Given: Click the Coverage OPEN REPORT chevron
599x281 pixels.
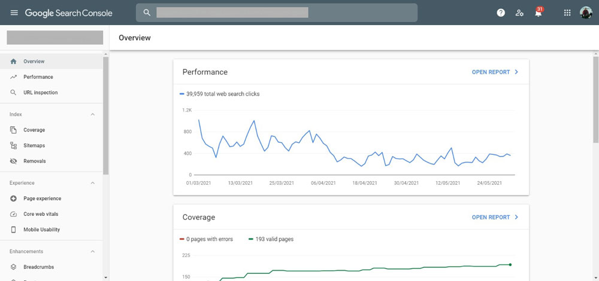Looking at the screenshot, I should point(516,218).
